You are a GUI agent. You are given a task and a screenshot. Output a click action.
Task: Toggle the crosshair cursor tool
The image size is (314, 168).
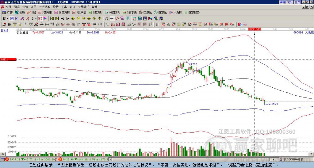pyautogui.click(x=112, y=19)
